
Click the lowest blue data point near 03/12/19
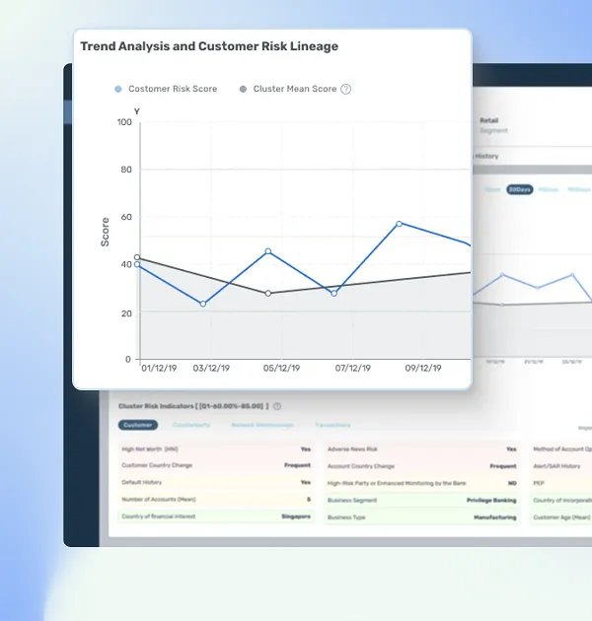click(x=203, y=304)
